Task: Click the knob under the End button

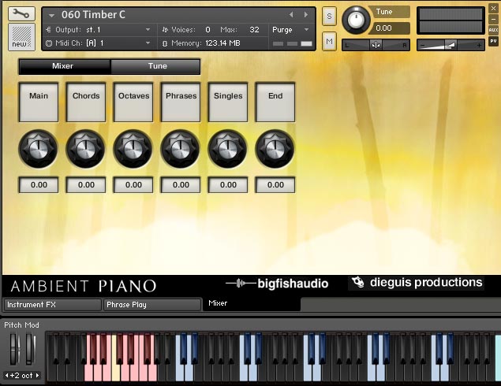Action: tap(275, 149)
